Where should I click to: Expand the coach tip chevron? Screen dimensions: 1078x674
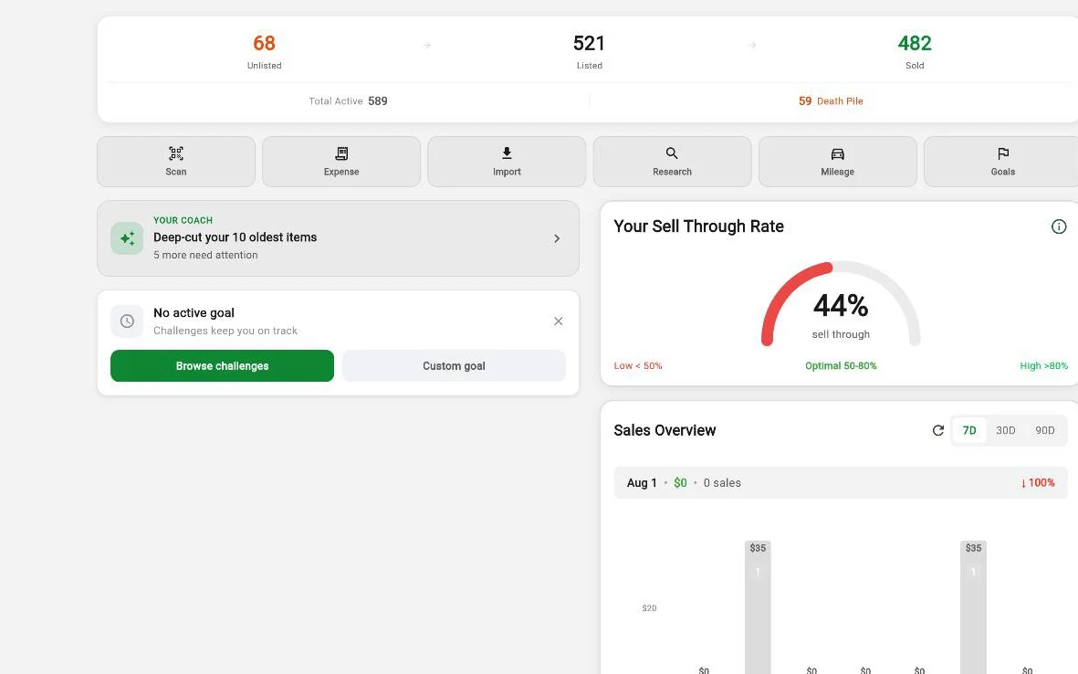(x=557, y=238)
